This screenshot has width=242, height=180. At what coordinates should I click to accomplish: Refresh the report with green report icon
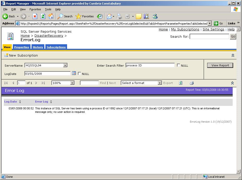coord(180,83)
